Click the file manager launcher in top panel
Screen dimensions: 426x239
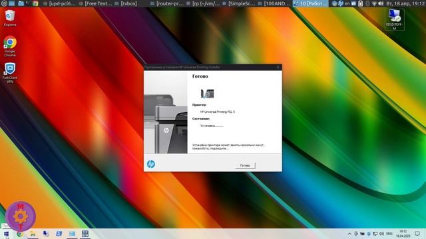[x=21, y=3]
